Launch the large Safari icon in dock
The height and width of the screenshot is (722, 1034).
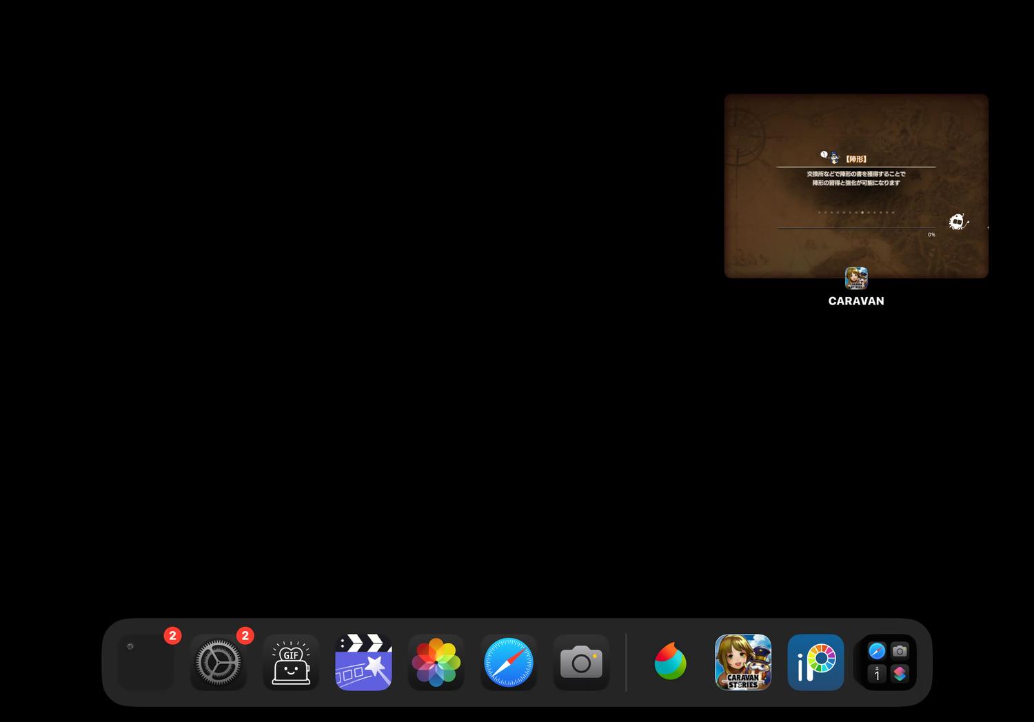(x=509, y=662)
